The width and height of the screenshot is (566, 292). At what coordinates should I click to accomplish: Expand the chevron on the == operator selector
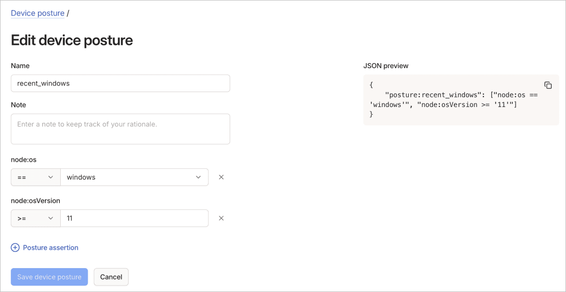click(51, 177)
